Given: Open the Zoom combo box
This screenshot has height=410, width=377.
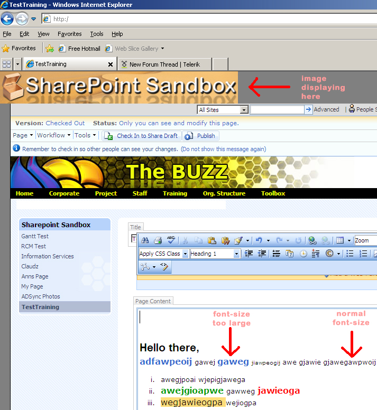Looking at the screenshot, I should pyautogui.click(x=365, y=240).
